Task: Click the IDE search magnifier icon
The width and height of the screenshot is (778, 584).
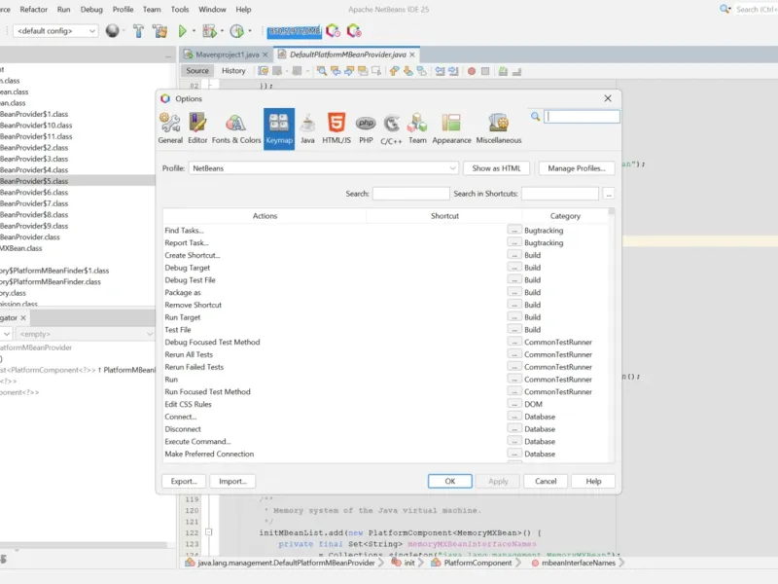Action: [x=725, y=10]
